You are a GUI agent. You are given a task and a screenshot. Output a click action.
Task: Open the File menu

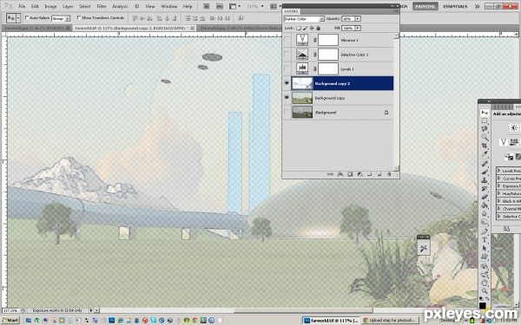[22, 6]
